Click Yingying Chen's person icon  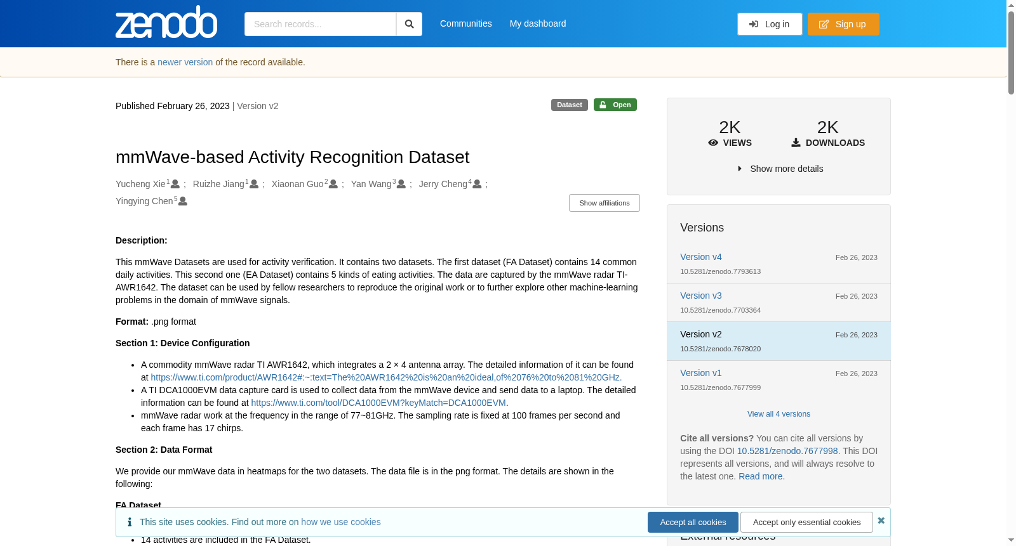tap(183, 201)
